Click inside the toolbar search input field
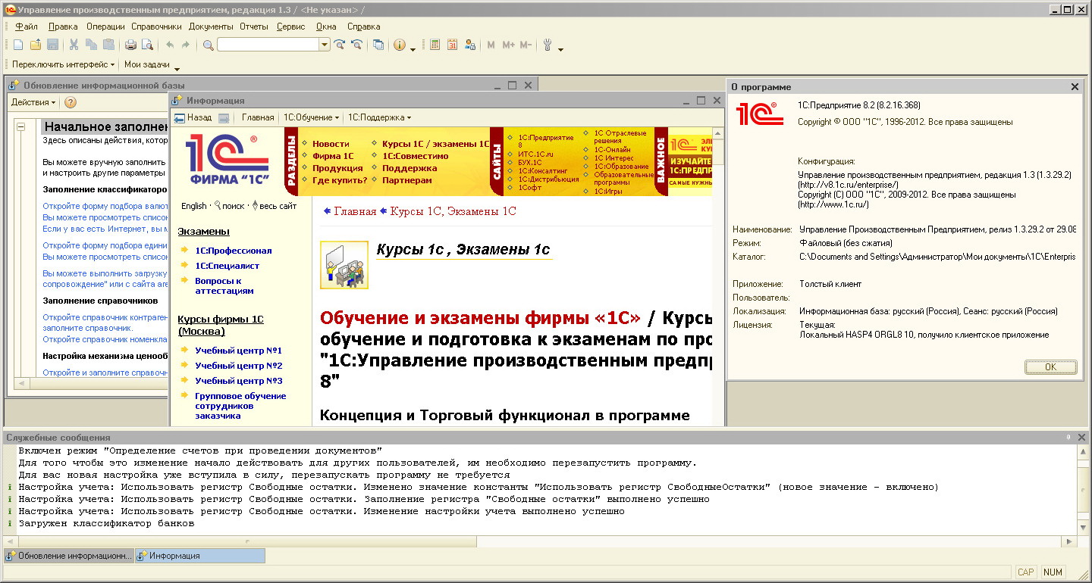Image resolution: width=1092 pixels, height=583 pixels. 268,45
